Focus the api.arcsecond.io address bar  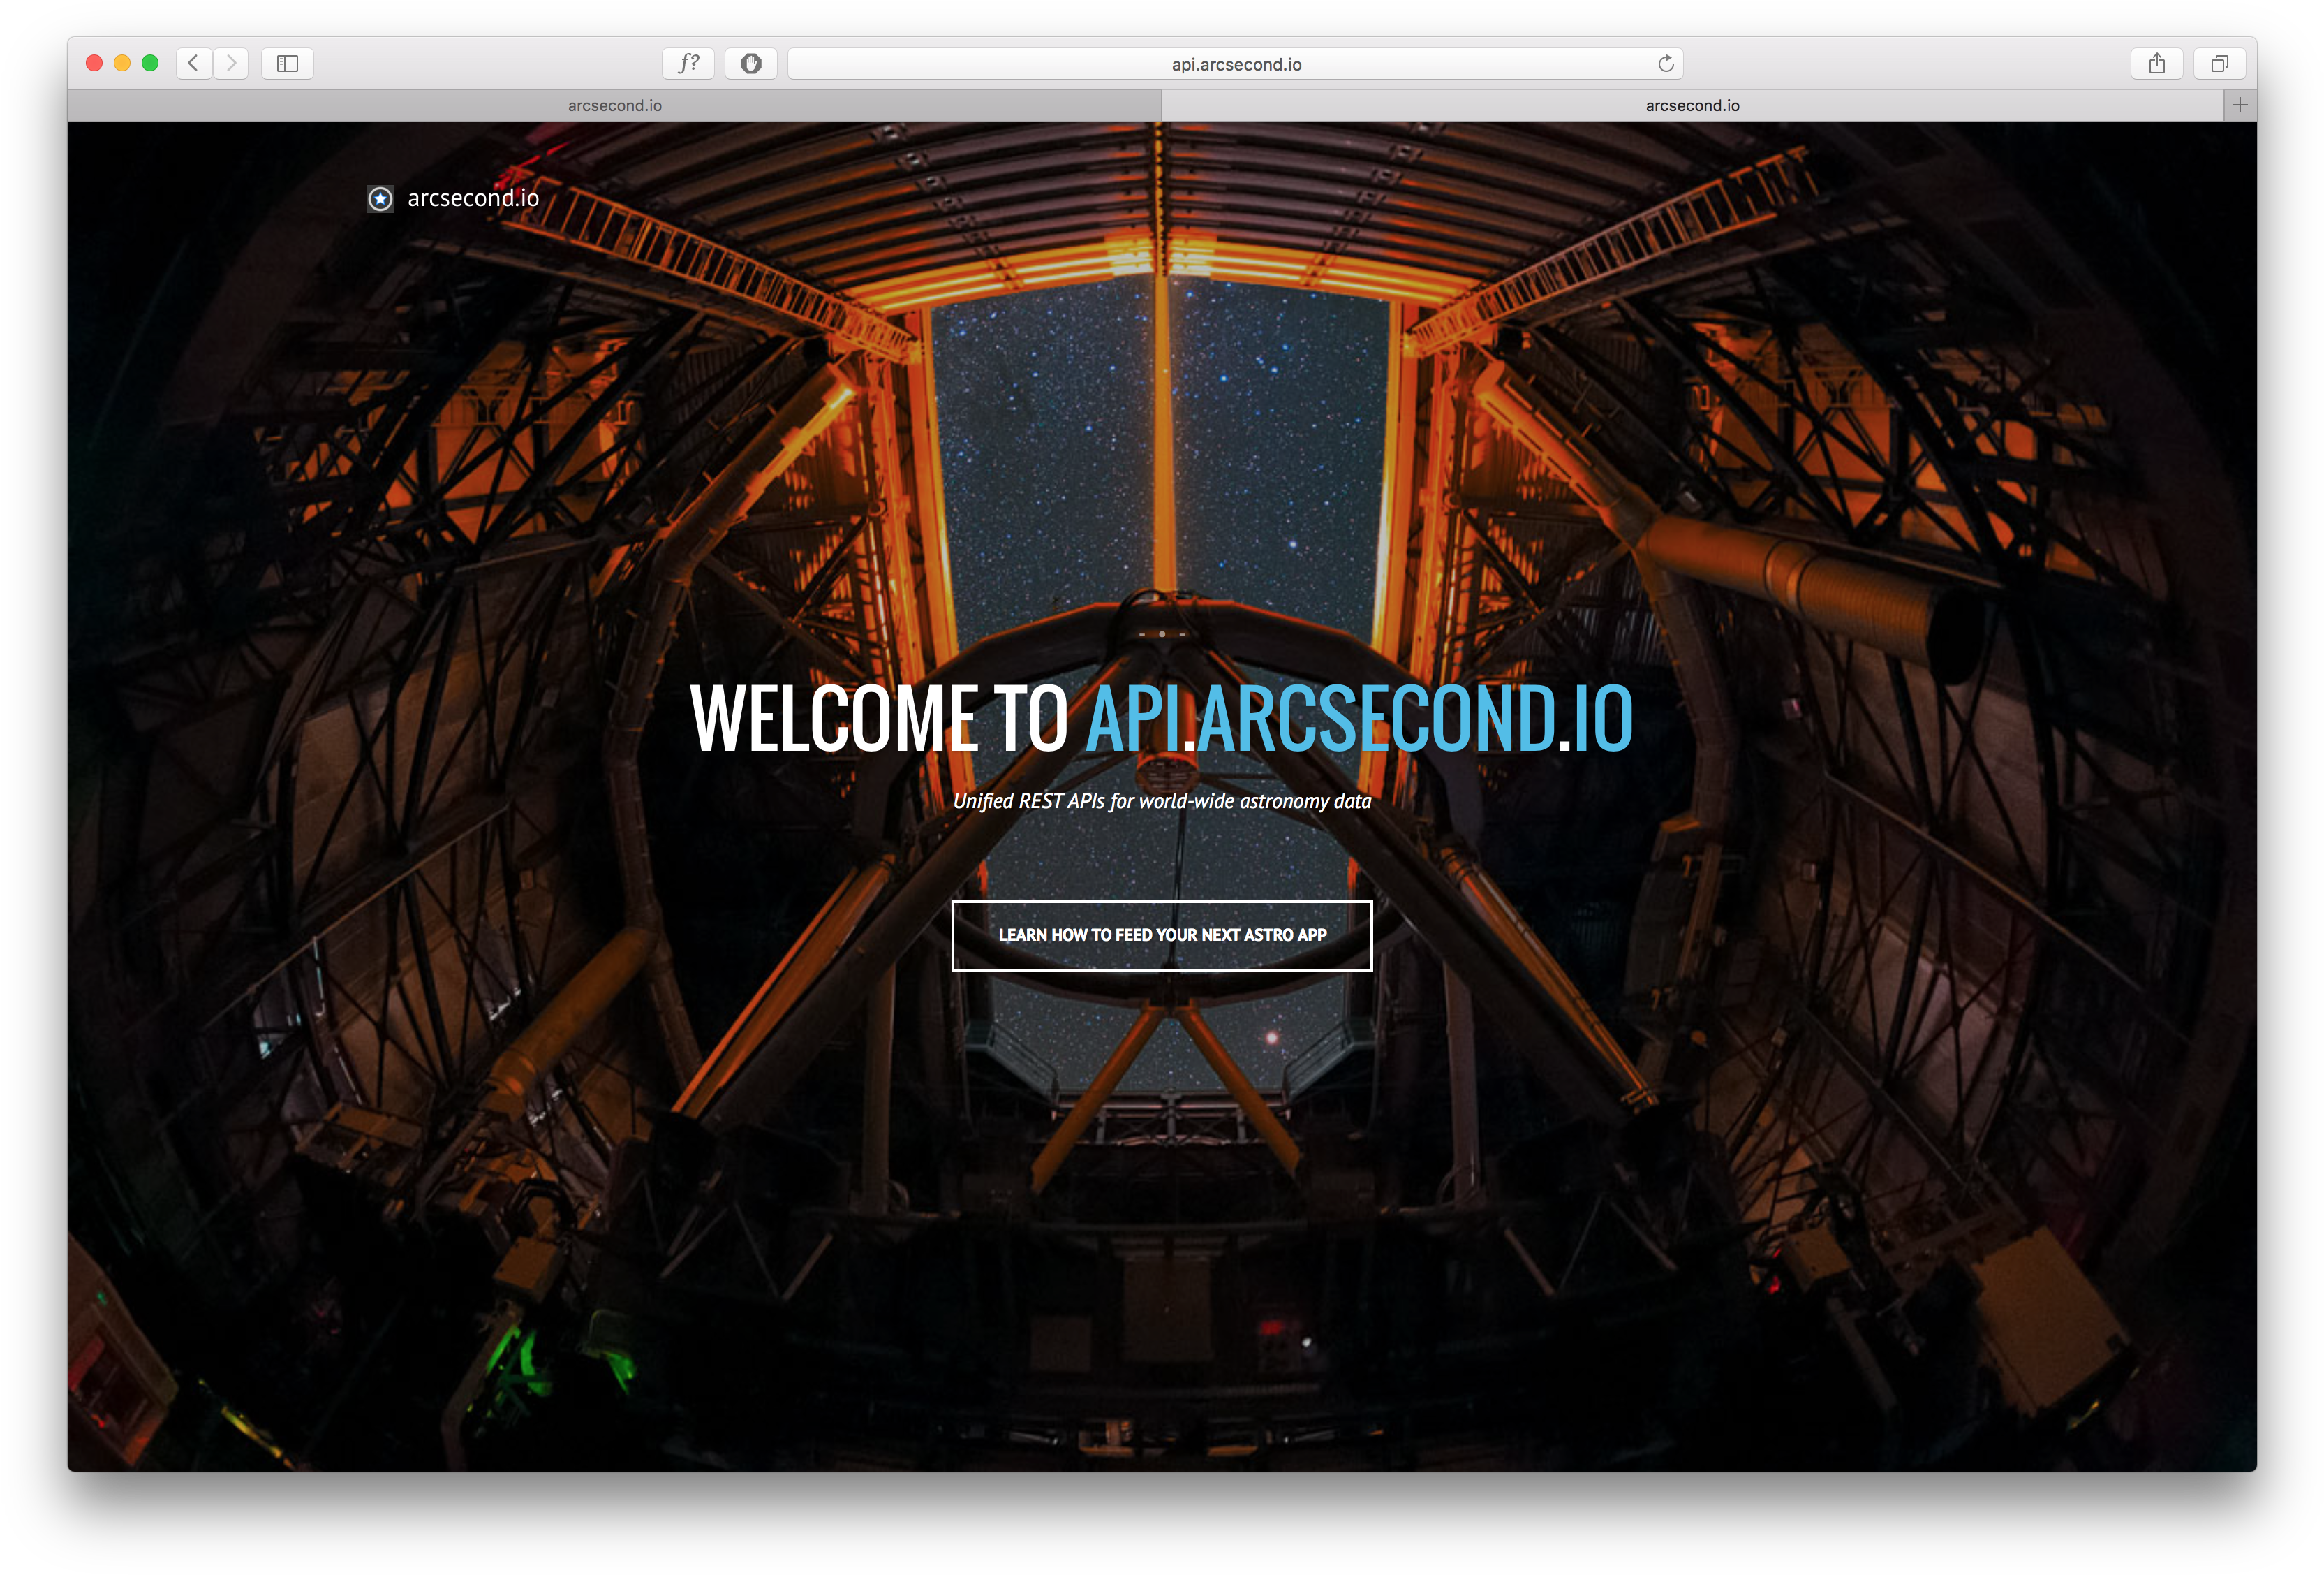(x=1235, y=64)
